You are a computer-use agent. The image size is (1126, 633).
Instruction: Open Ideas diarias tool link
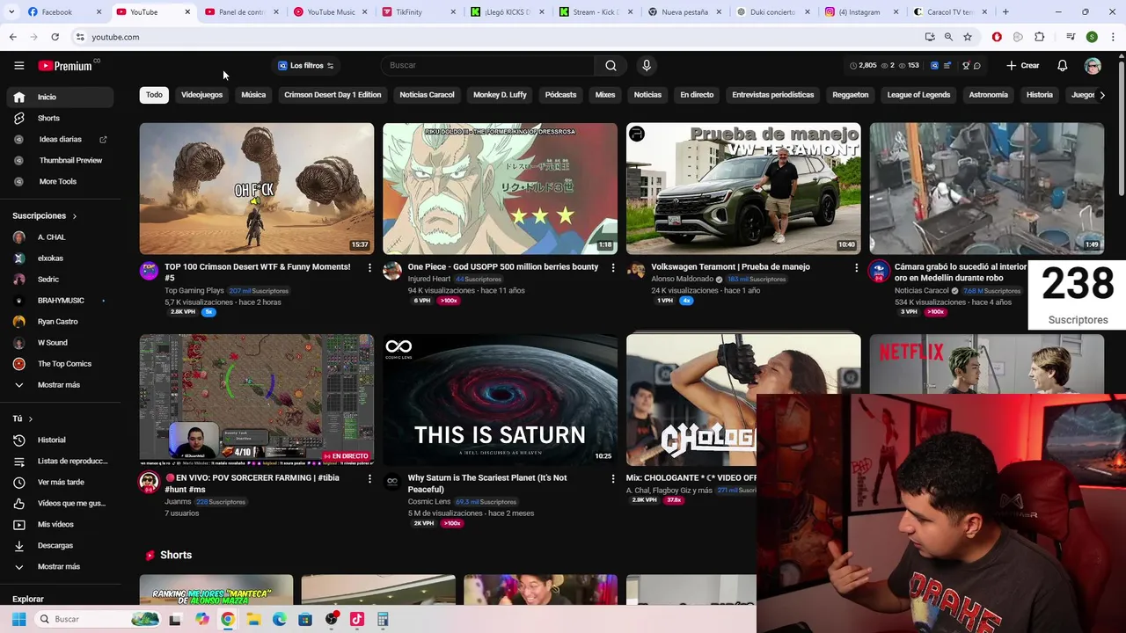[x=60, y=139]
